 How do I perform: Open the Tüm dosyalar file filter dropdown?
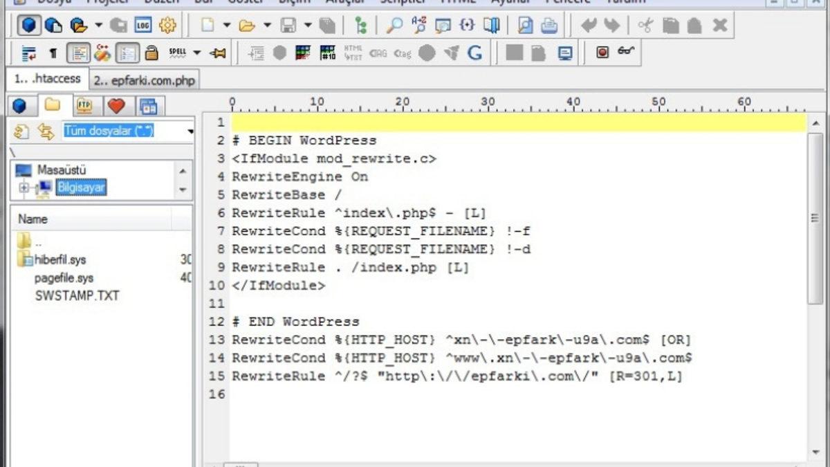pos(191,131)
